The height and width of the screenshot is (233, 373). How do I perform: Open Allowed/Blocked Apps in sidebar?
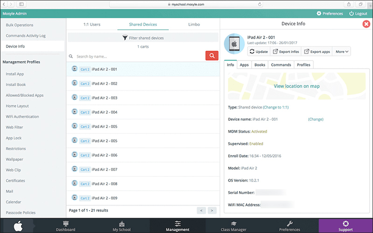(25, 96)
